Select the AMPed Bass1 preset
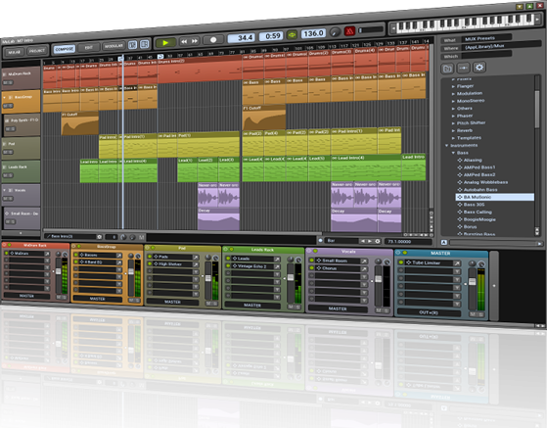 [479, 167]
